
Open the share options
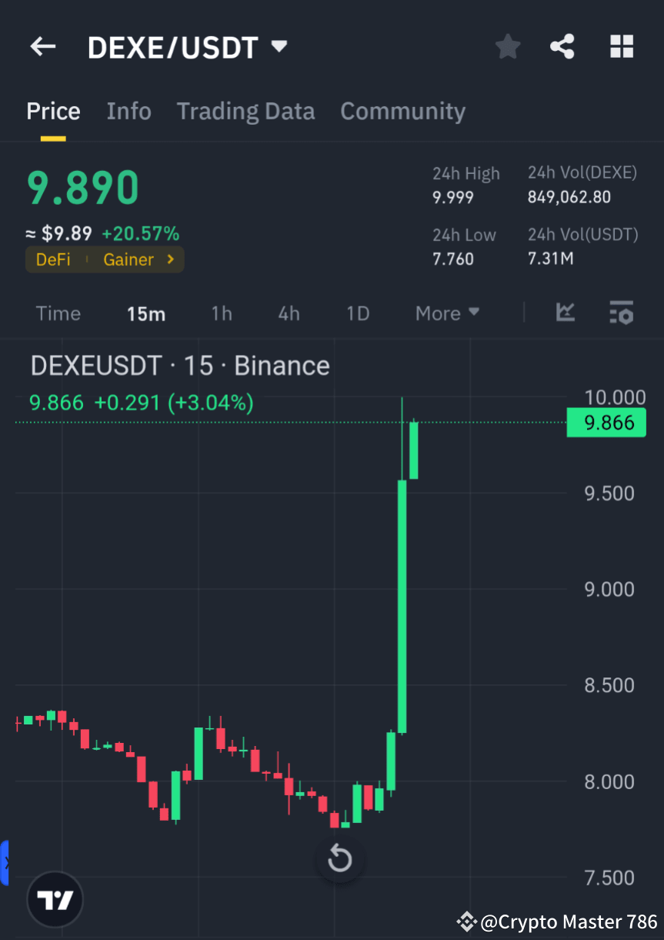pos(562,46)
